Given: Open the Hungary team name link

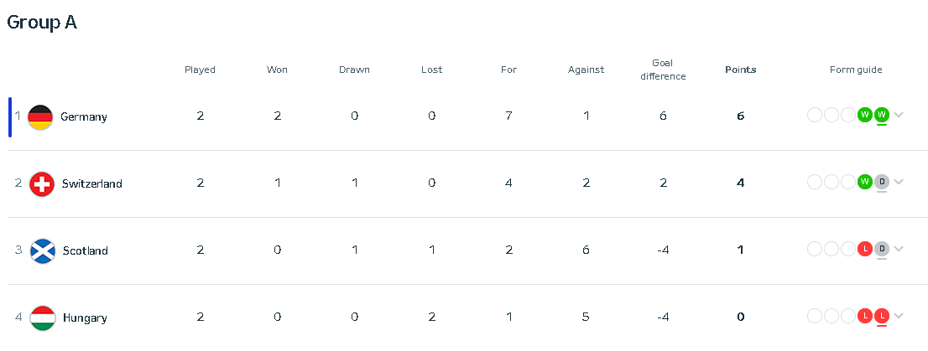Looking at the screenshot, I should [x=84, y=317].
